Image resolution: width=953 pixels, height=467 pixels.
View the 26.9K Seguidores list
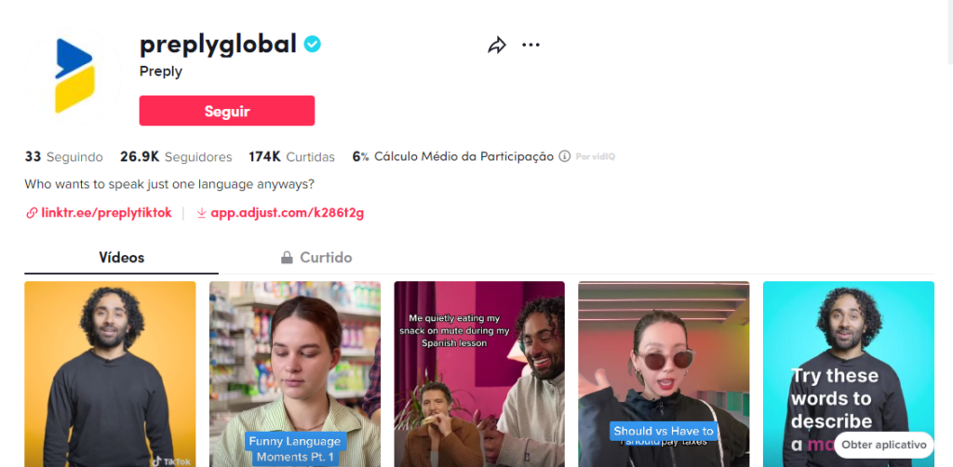(176, 156)
